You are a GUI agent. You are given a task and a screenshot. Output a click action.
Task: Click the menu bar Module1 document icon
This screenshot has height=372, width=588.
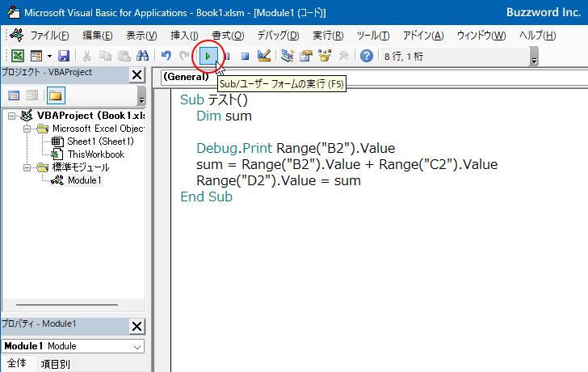pos(17,36)
